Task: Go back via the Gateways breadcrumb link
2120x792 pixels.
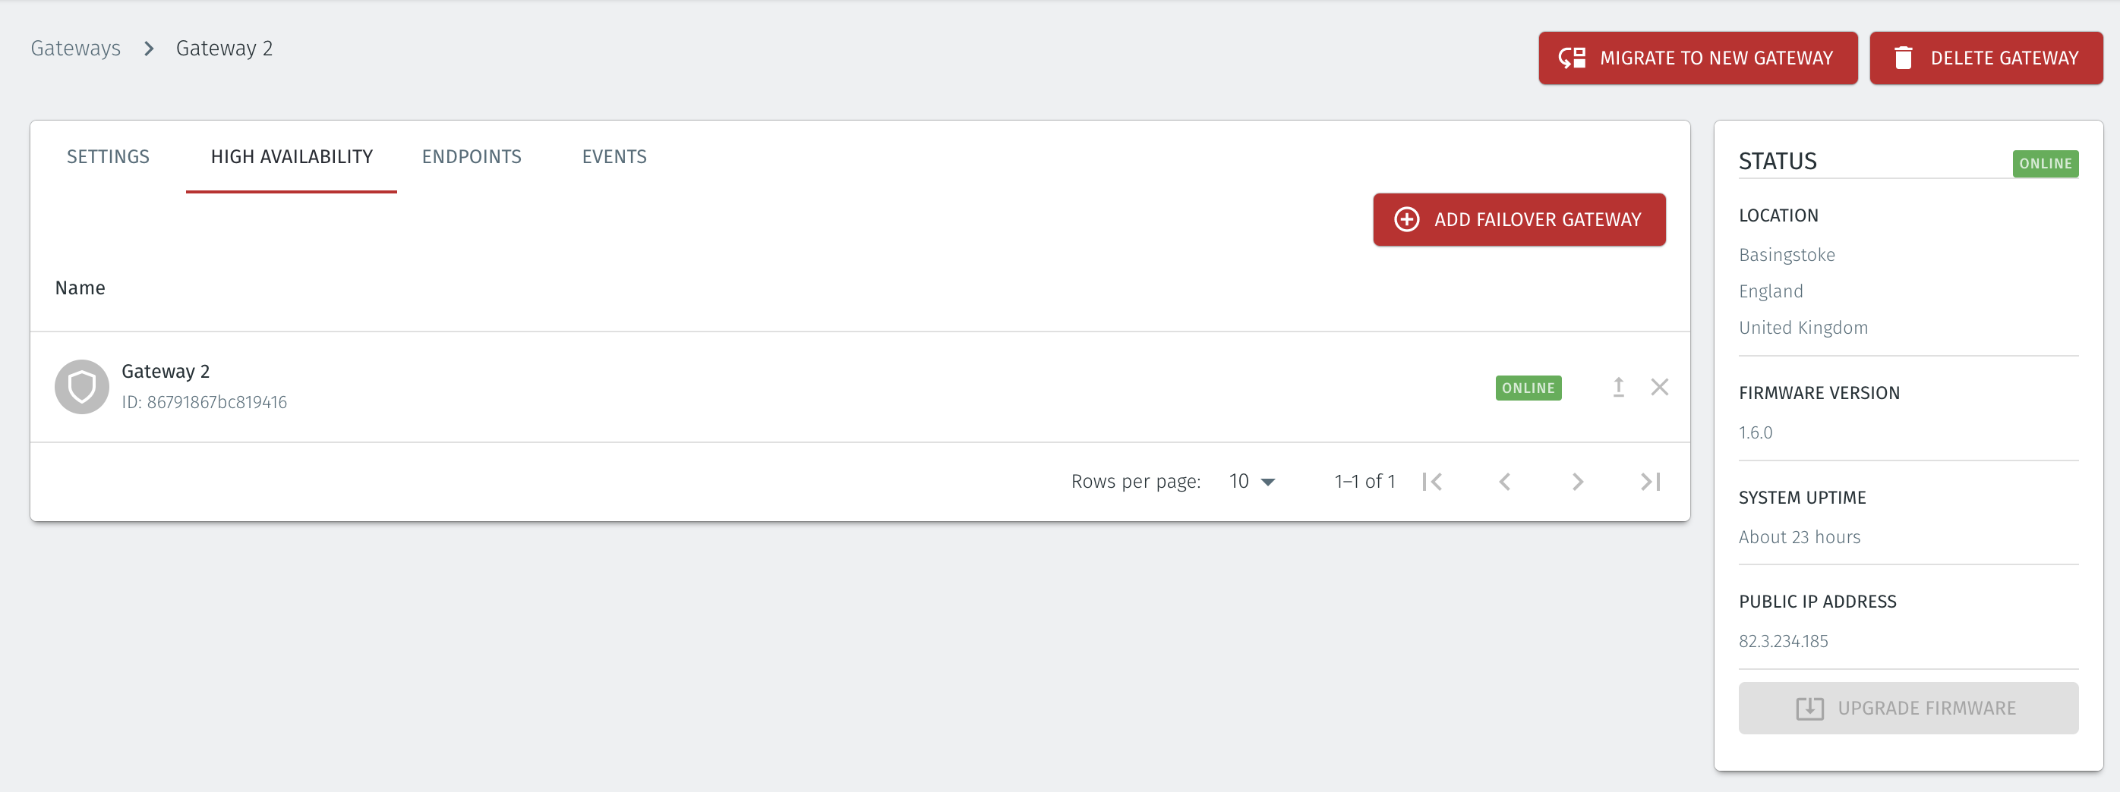Action: click(x=75, y=48)
